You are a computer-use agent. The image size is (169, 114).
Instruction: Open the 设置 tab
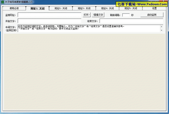click(x=154, y=8)
